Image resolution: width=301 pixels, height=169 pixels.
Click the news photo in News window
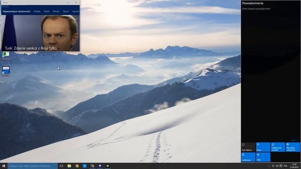click(x=40, y=33)
